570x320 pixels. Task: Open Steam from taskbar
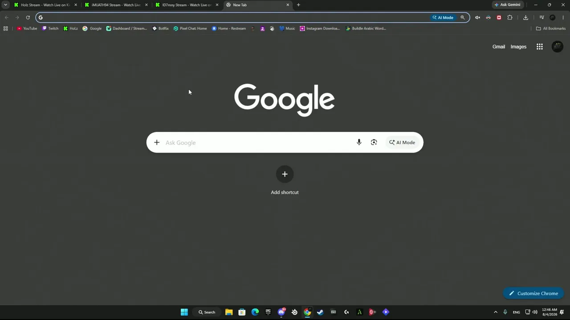tap(320, 312)
